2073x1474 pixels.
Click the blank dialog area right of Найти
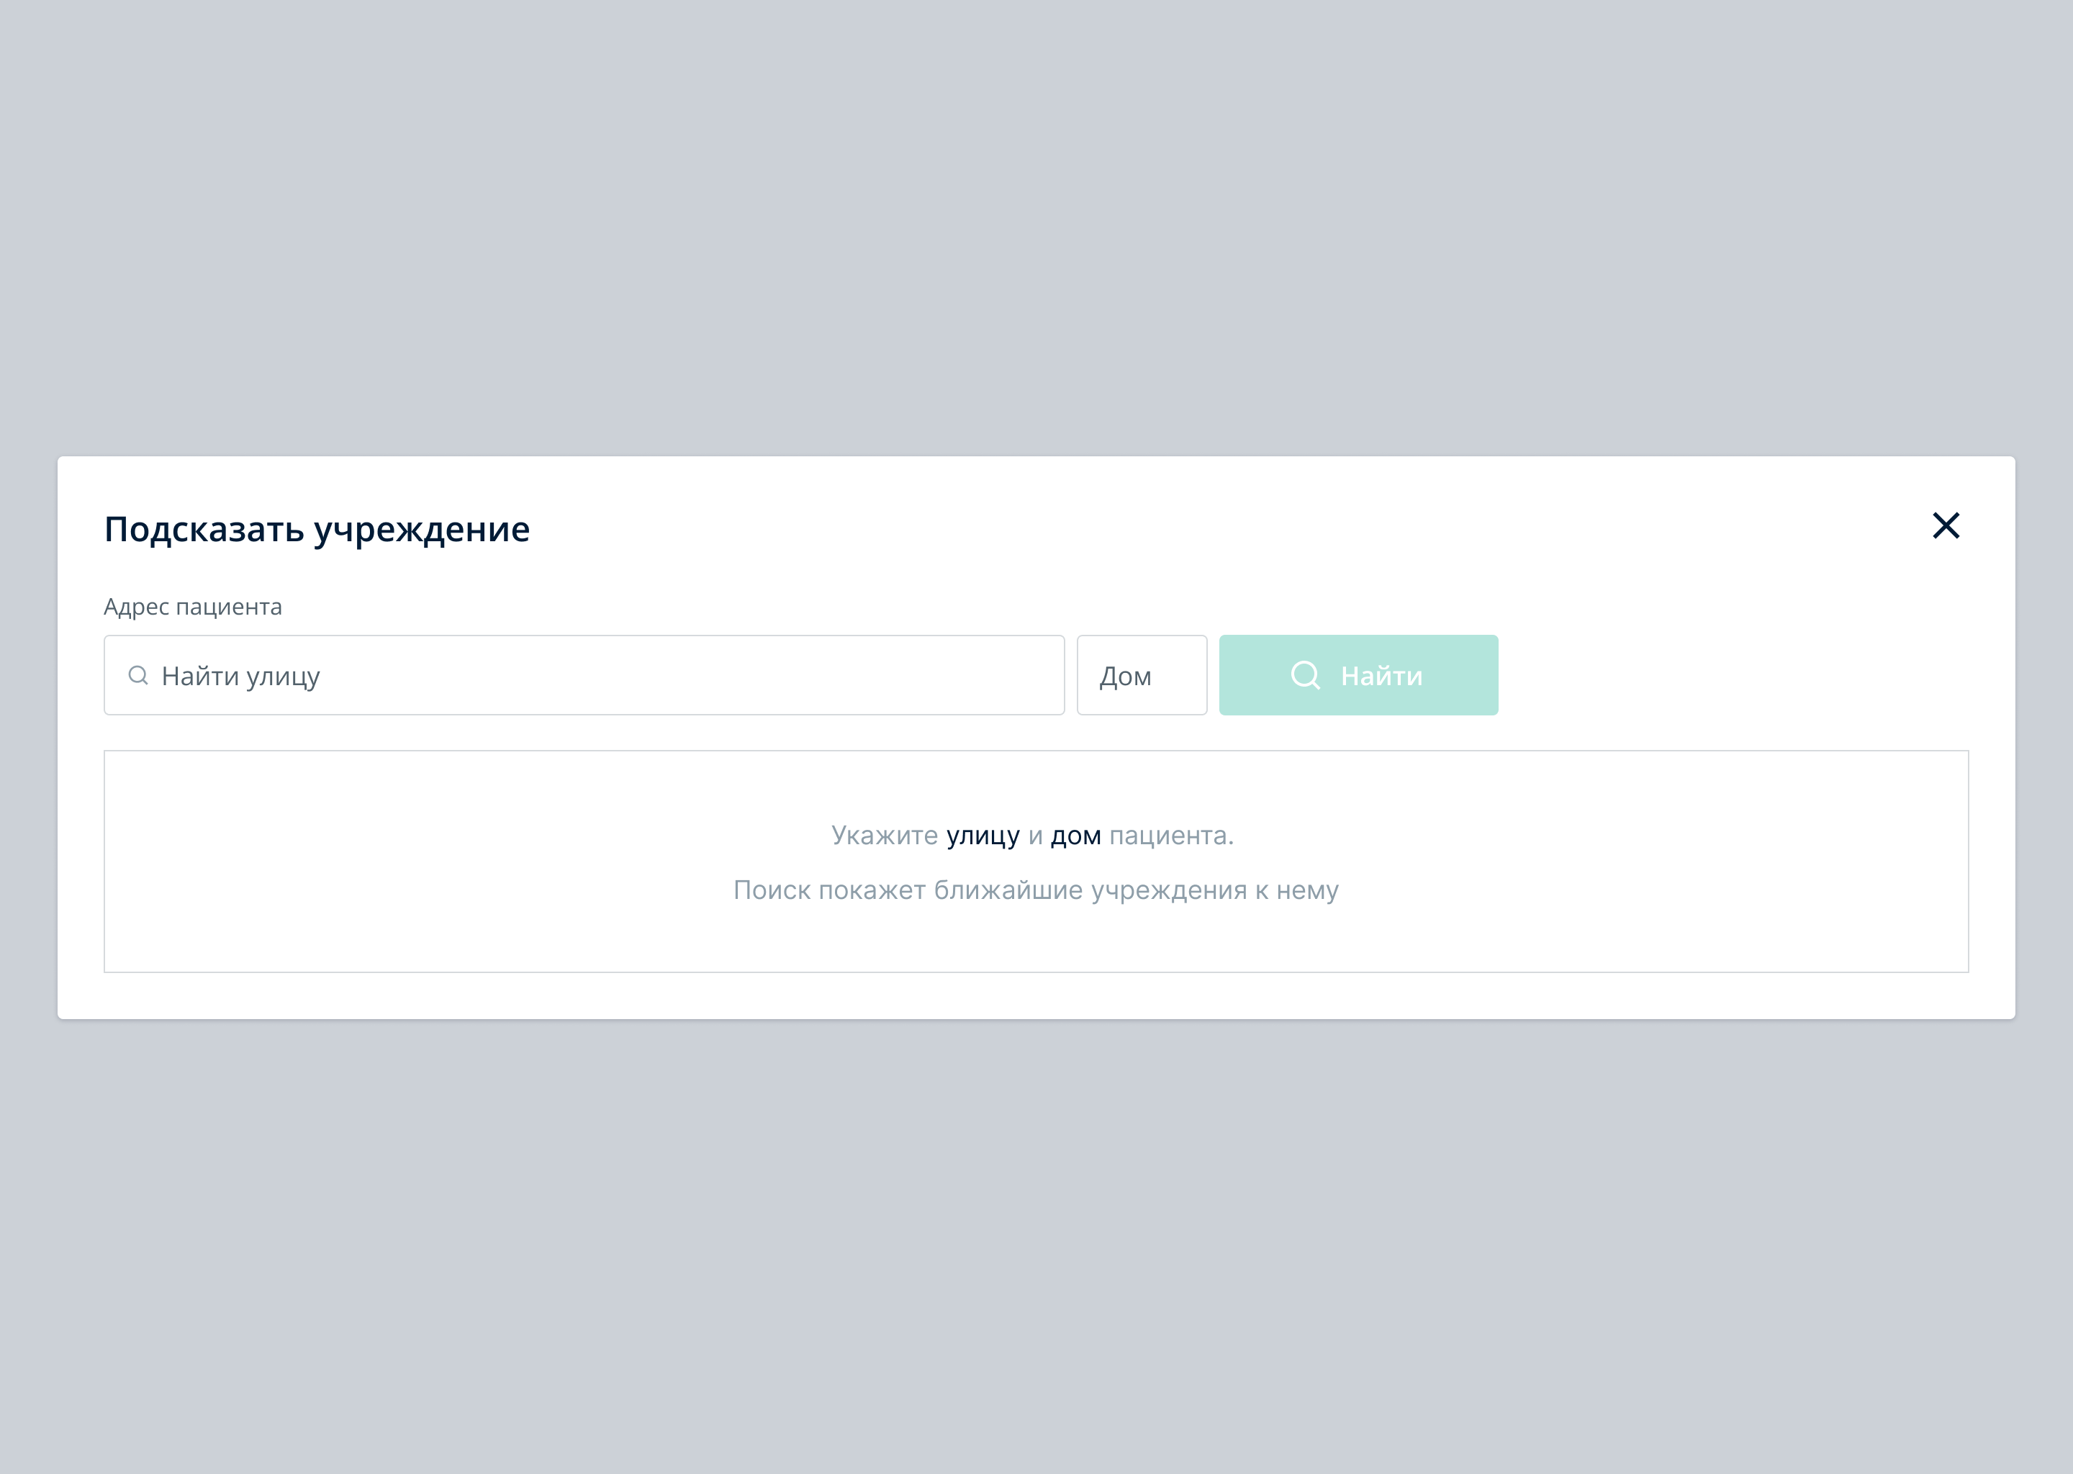(1725, 675)
